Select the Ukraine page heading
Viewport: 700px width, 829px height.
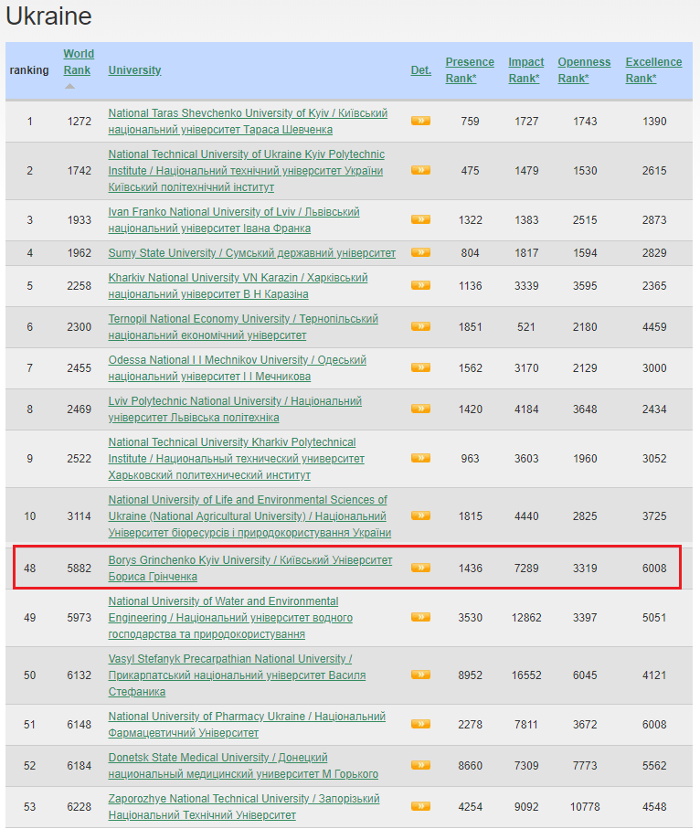click(48, 16)
